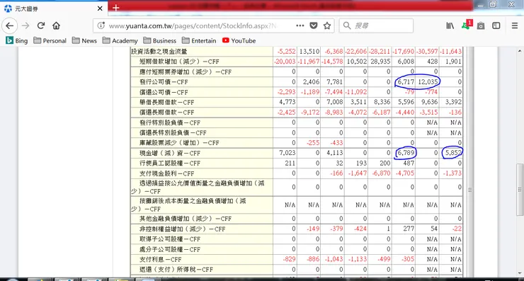Show site information for yuanta.com.tw
524x281 pixels.
pyautogui.click(x=101, y=25)
